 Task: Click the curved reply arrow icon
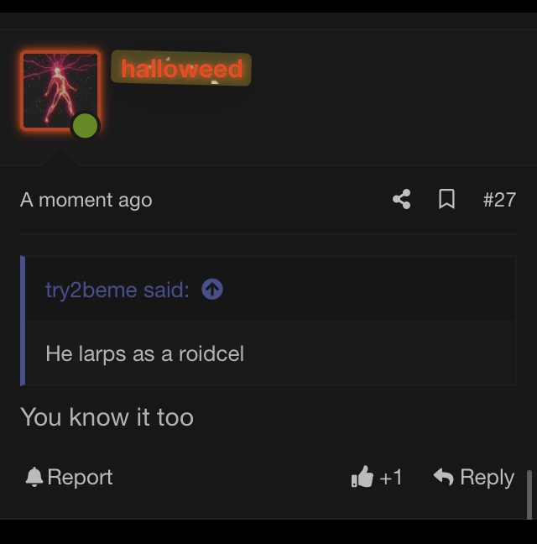[x=443, y=476]
